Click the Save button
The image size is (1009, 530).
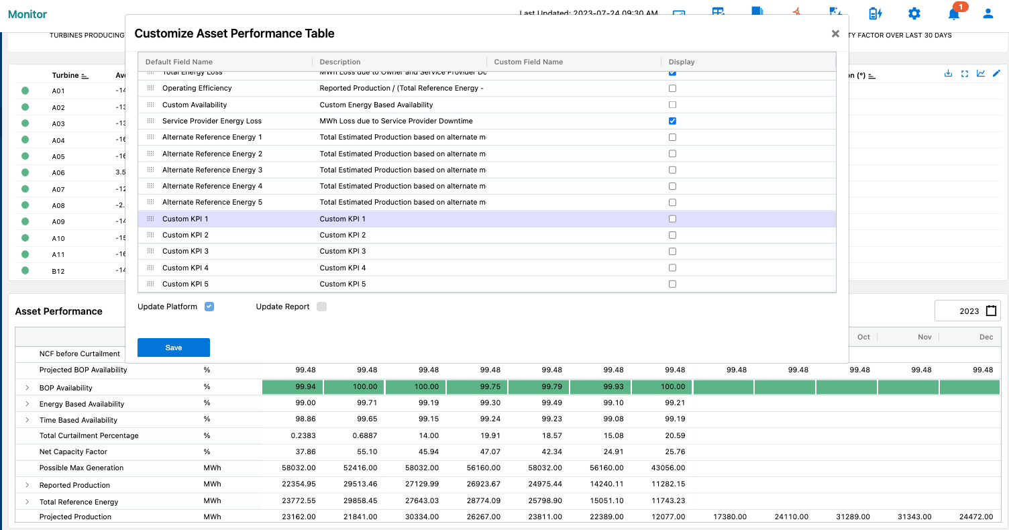pyautogui.click(x=174, y=348)
